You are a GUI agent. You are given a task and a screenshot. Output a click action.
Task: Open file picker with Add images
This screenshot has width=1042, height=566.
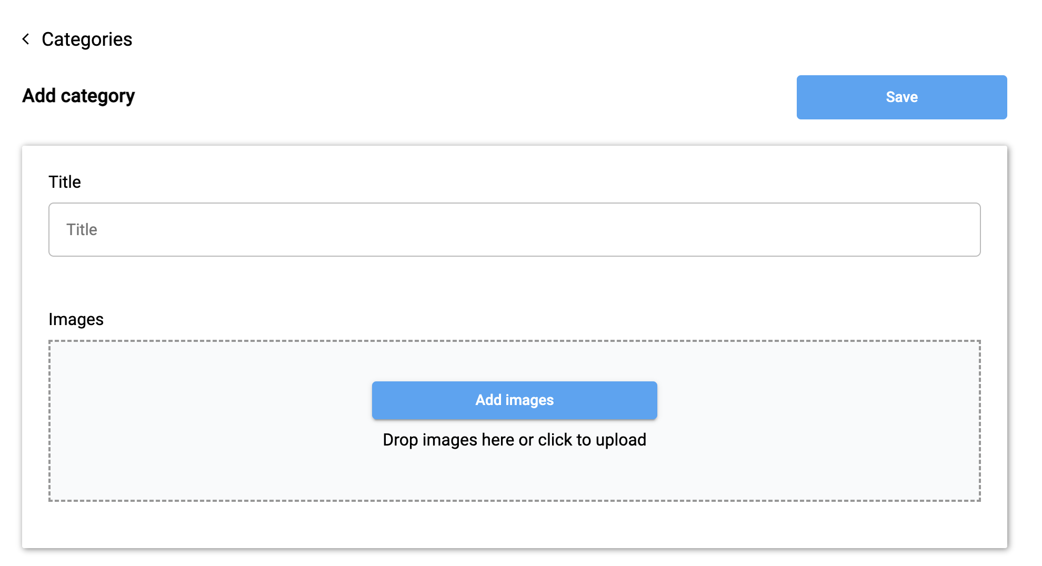514,400
